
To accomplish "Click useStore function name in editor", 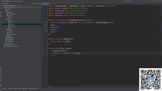I will coord(67,39).
